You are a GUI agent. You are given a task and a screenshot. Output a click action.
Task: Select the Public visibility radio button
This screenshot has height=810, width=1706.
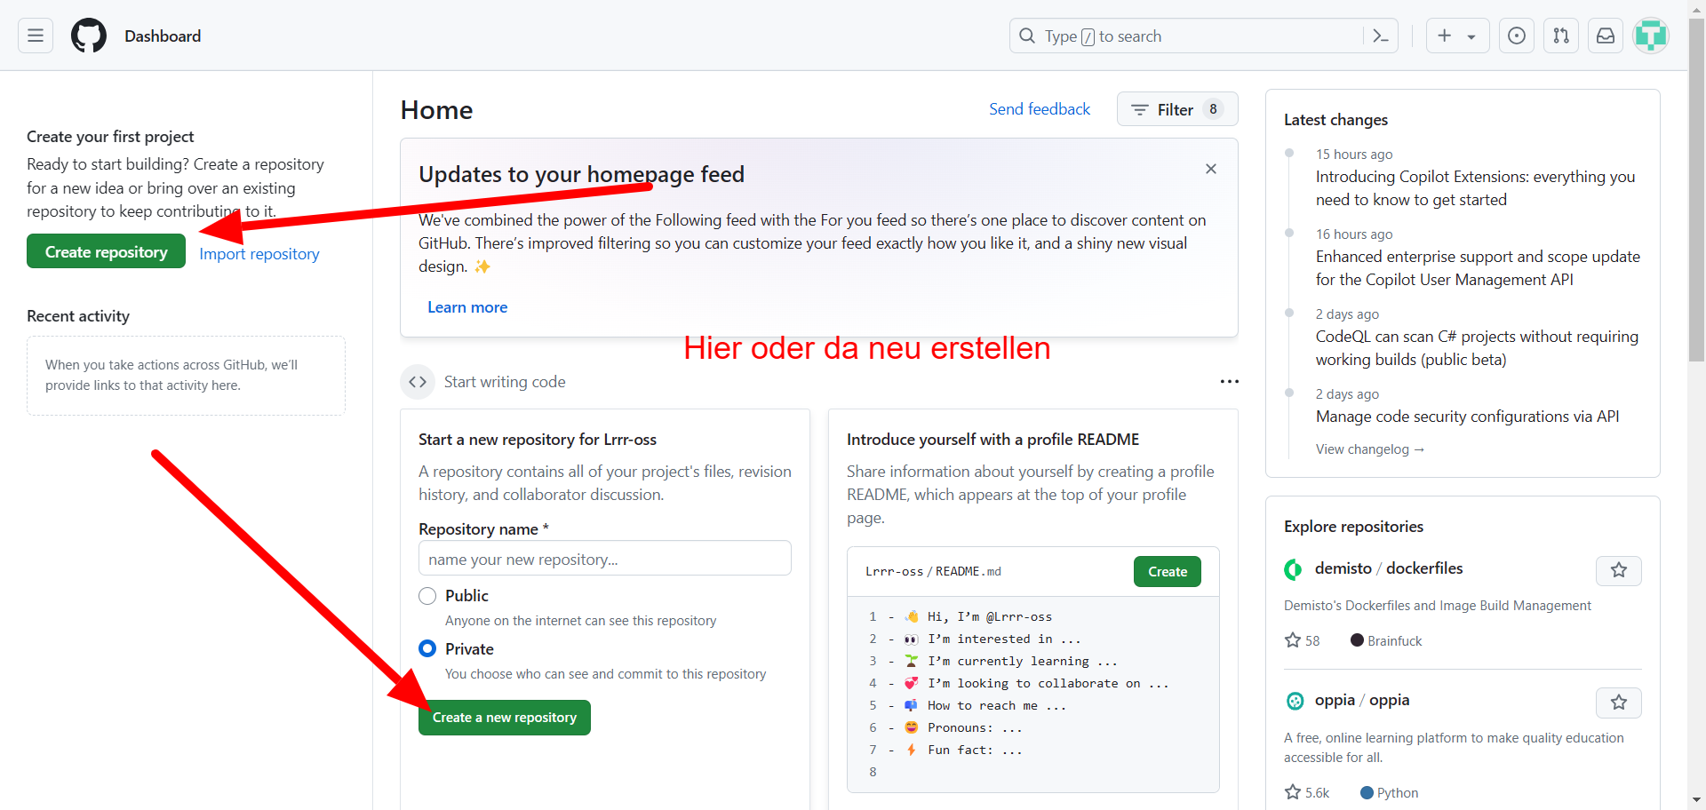point(427,596)
